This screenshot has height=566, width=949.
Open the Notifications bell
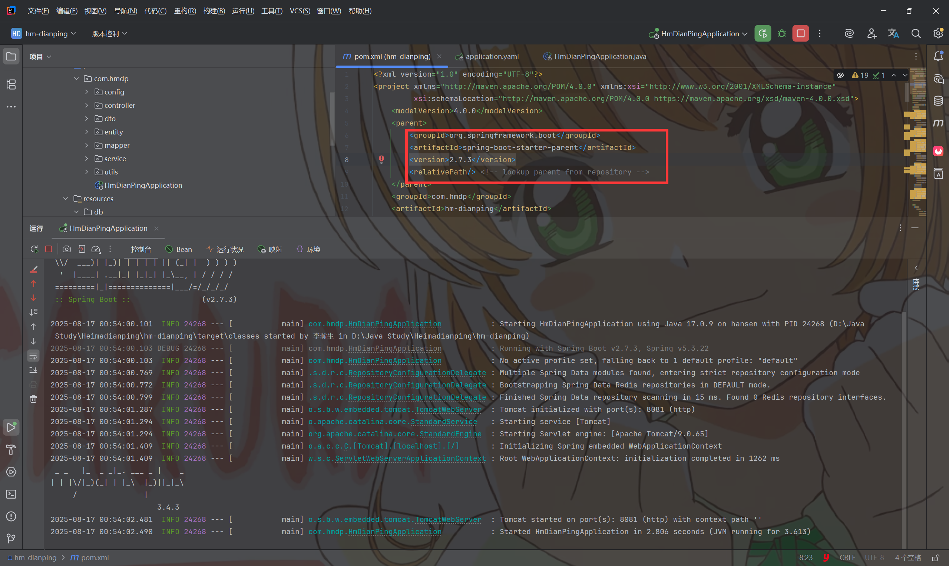pyautogui.click(x=938, y=56)
